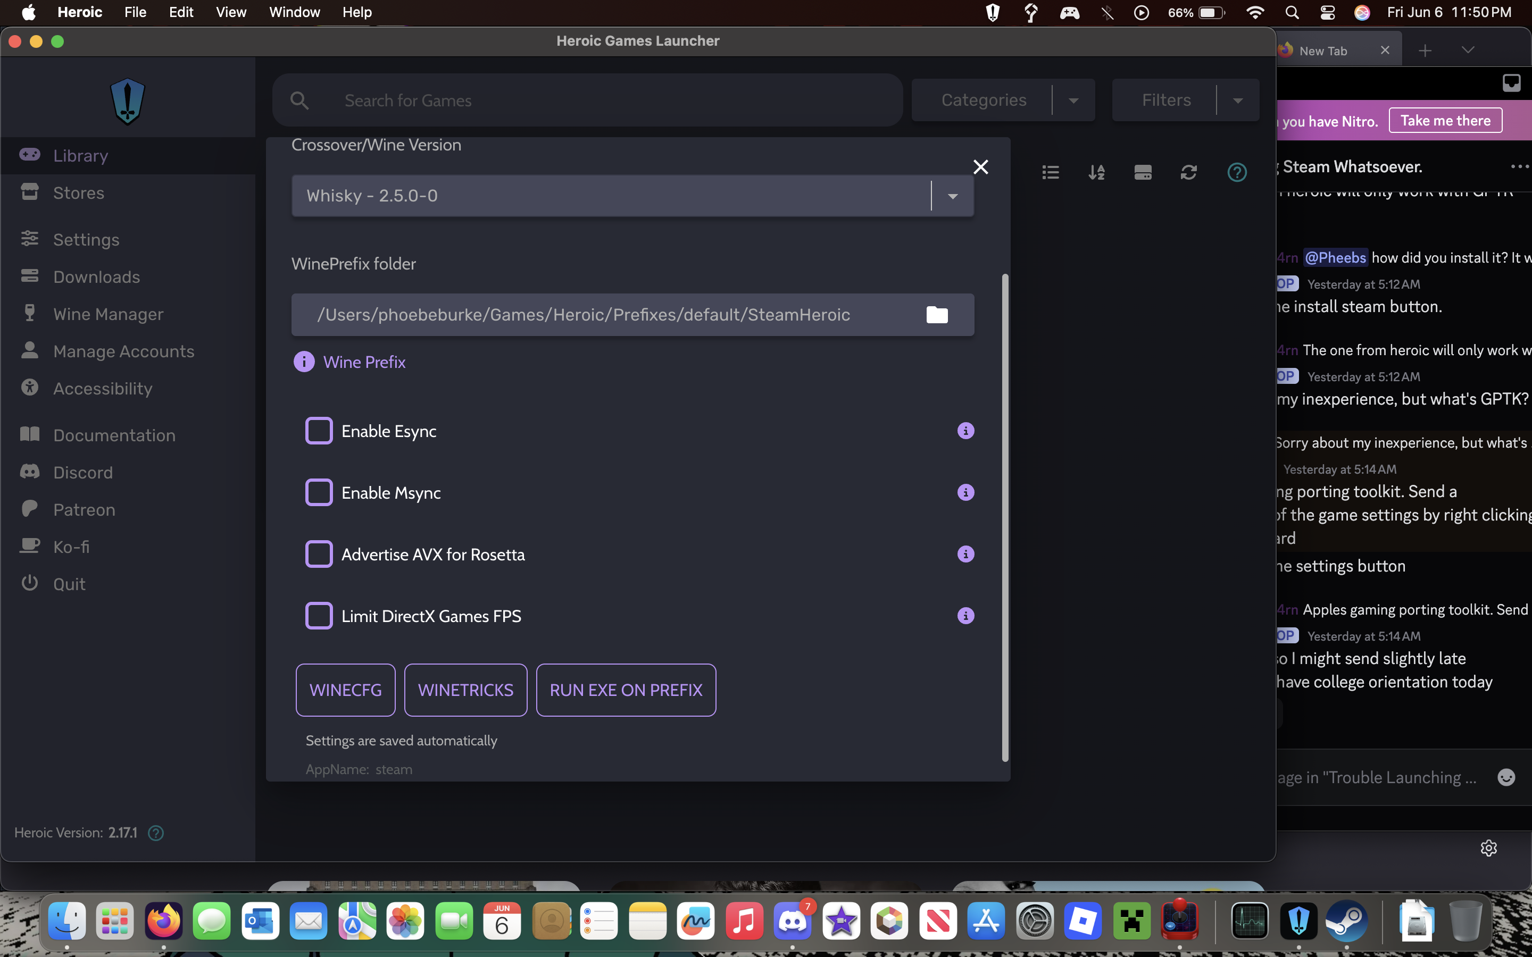Open Wine Manager in the sidebar
Viewport: 1532px width, 957px height.
107,314
